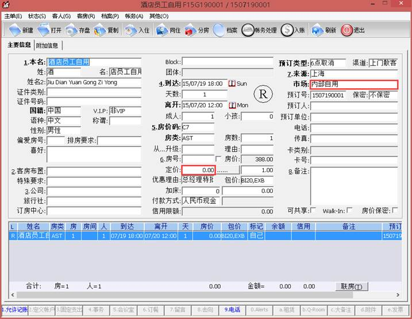Open the 档案(P) menu

point(110,16)
